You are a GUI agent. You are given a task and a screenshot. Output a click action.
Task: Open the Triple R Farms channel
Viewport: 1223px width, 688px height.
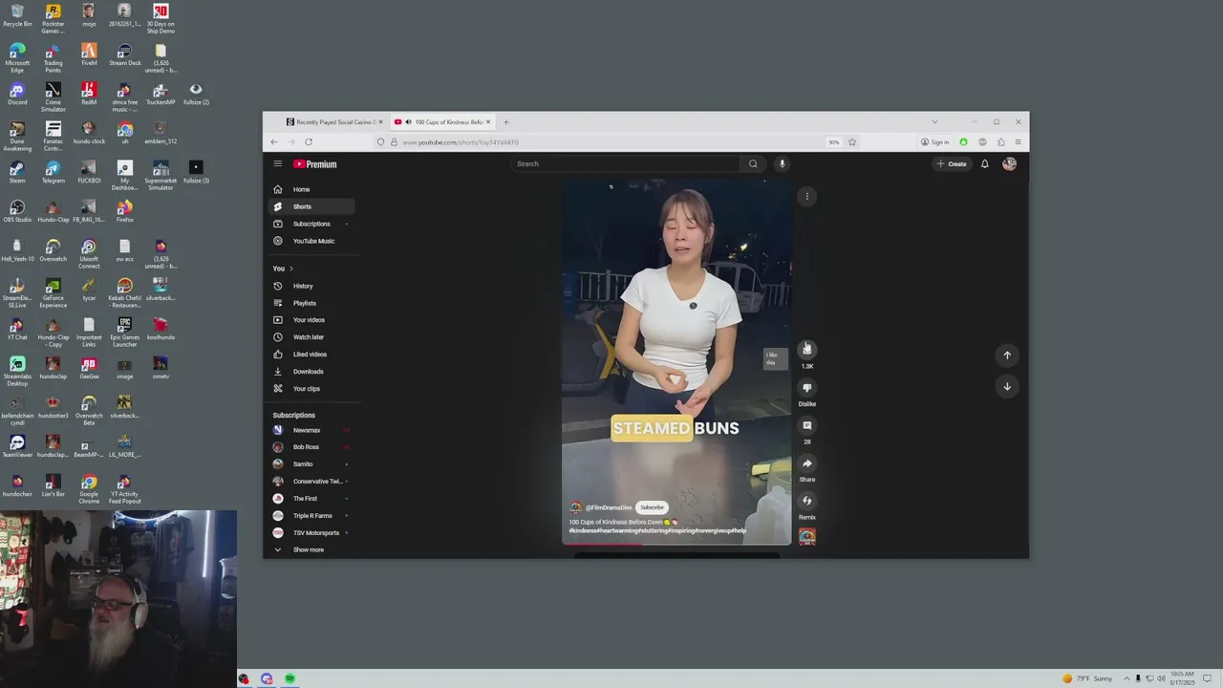click(x=311, y=516)
